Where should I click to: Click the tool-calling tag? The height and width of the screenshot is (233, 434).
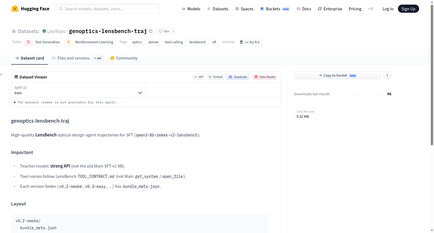click(174, 42)
